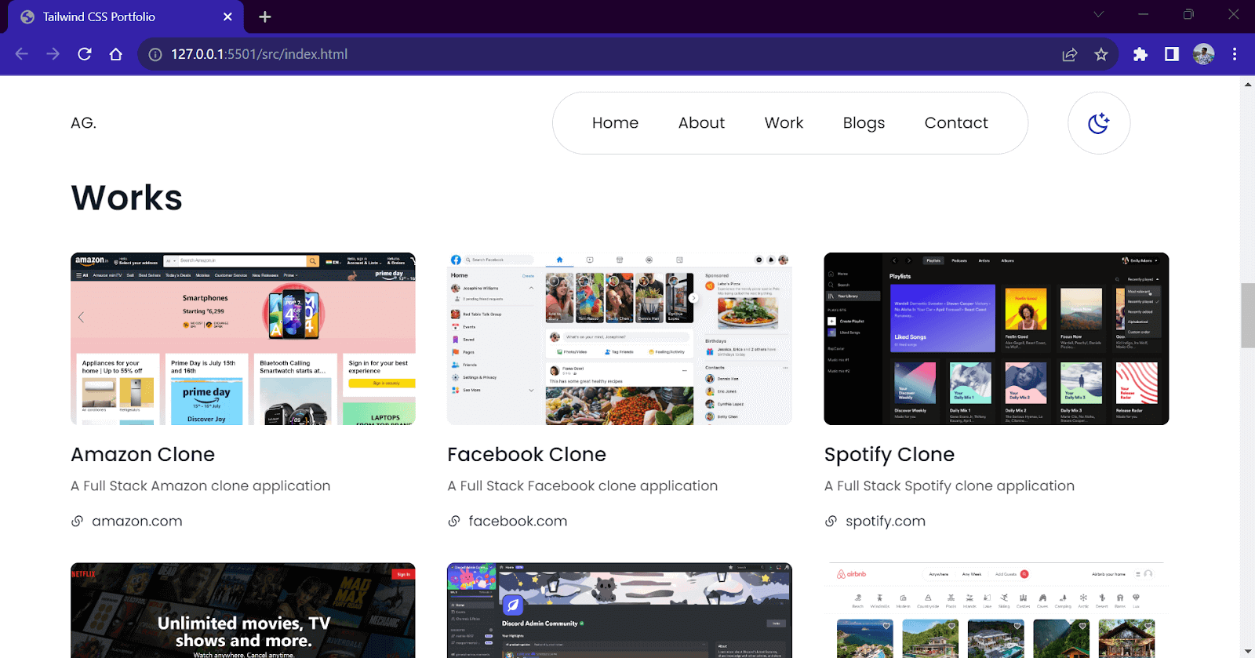Click 'A Full Stack Spotify clone application' text
This screenshot has height=658, width=1255.
[949, 486]
